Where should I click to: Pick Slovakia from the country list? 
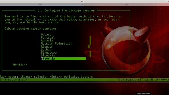pos(48,56)
